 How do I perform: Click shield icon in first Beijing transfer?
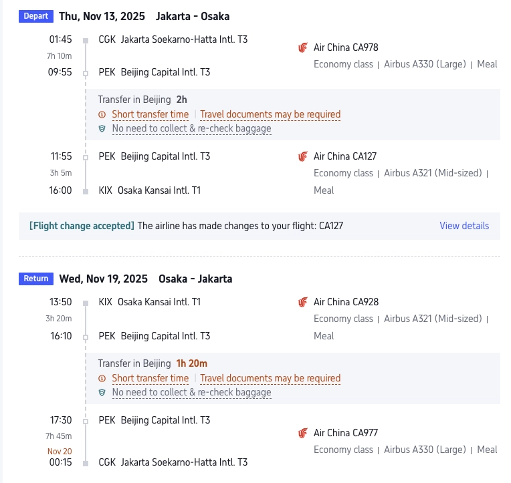[102, 129]
